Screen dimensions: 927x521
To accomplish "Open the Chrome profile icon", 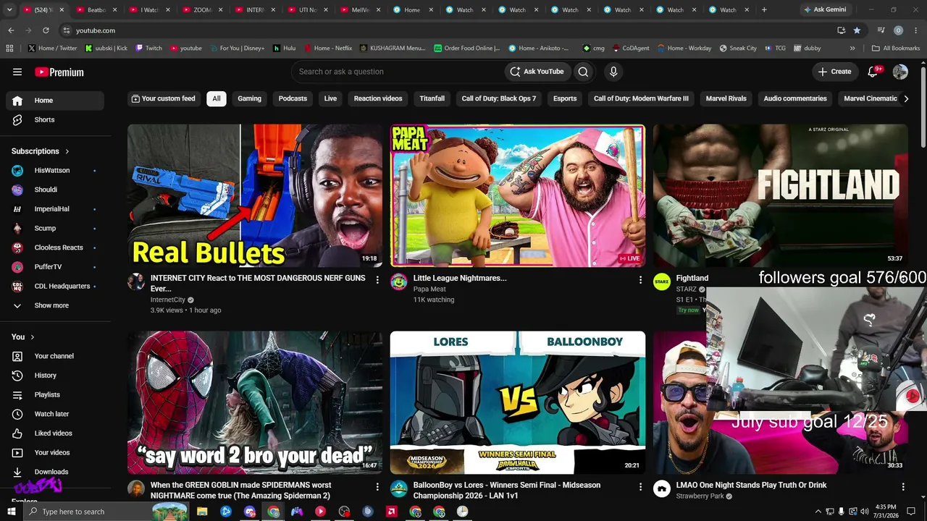I will (x=898, y=30).
